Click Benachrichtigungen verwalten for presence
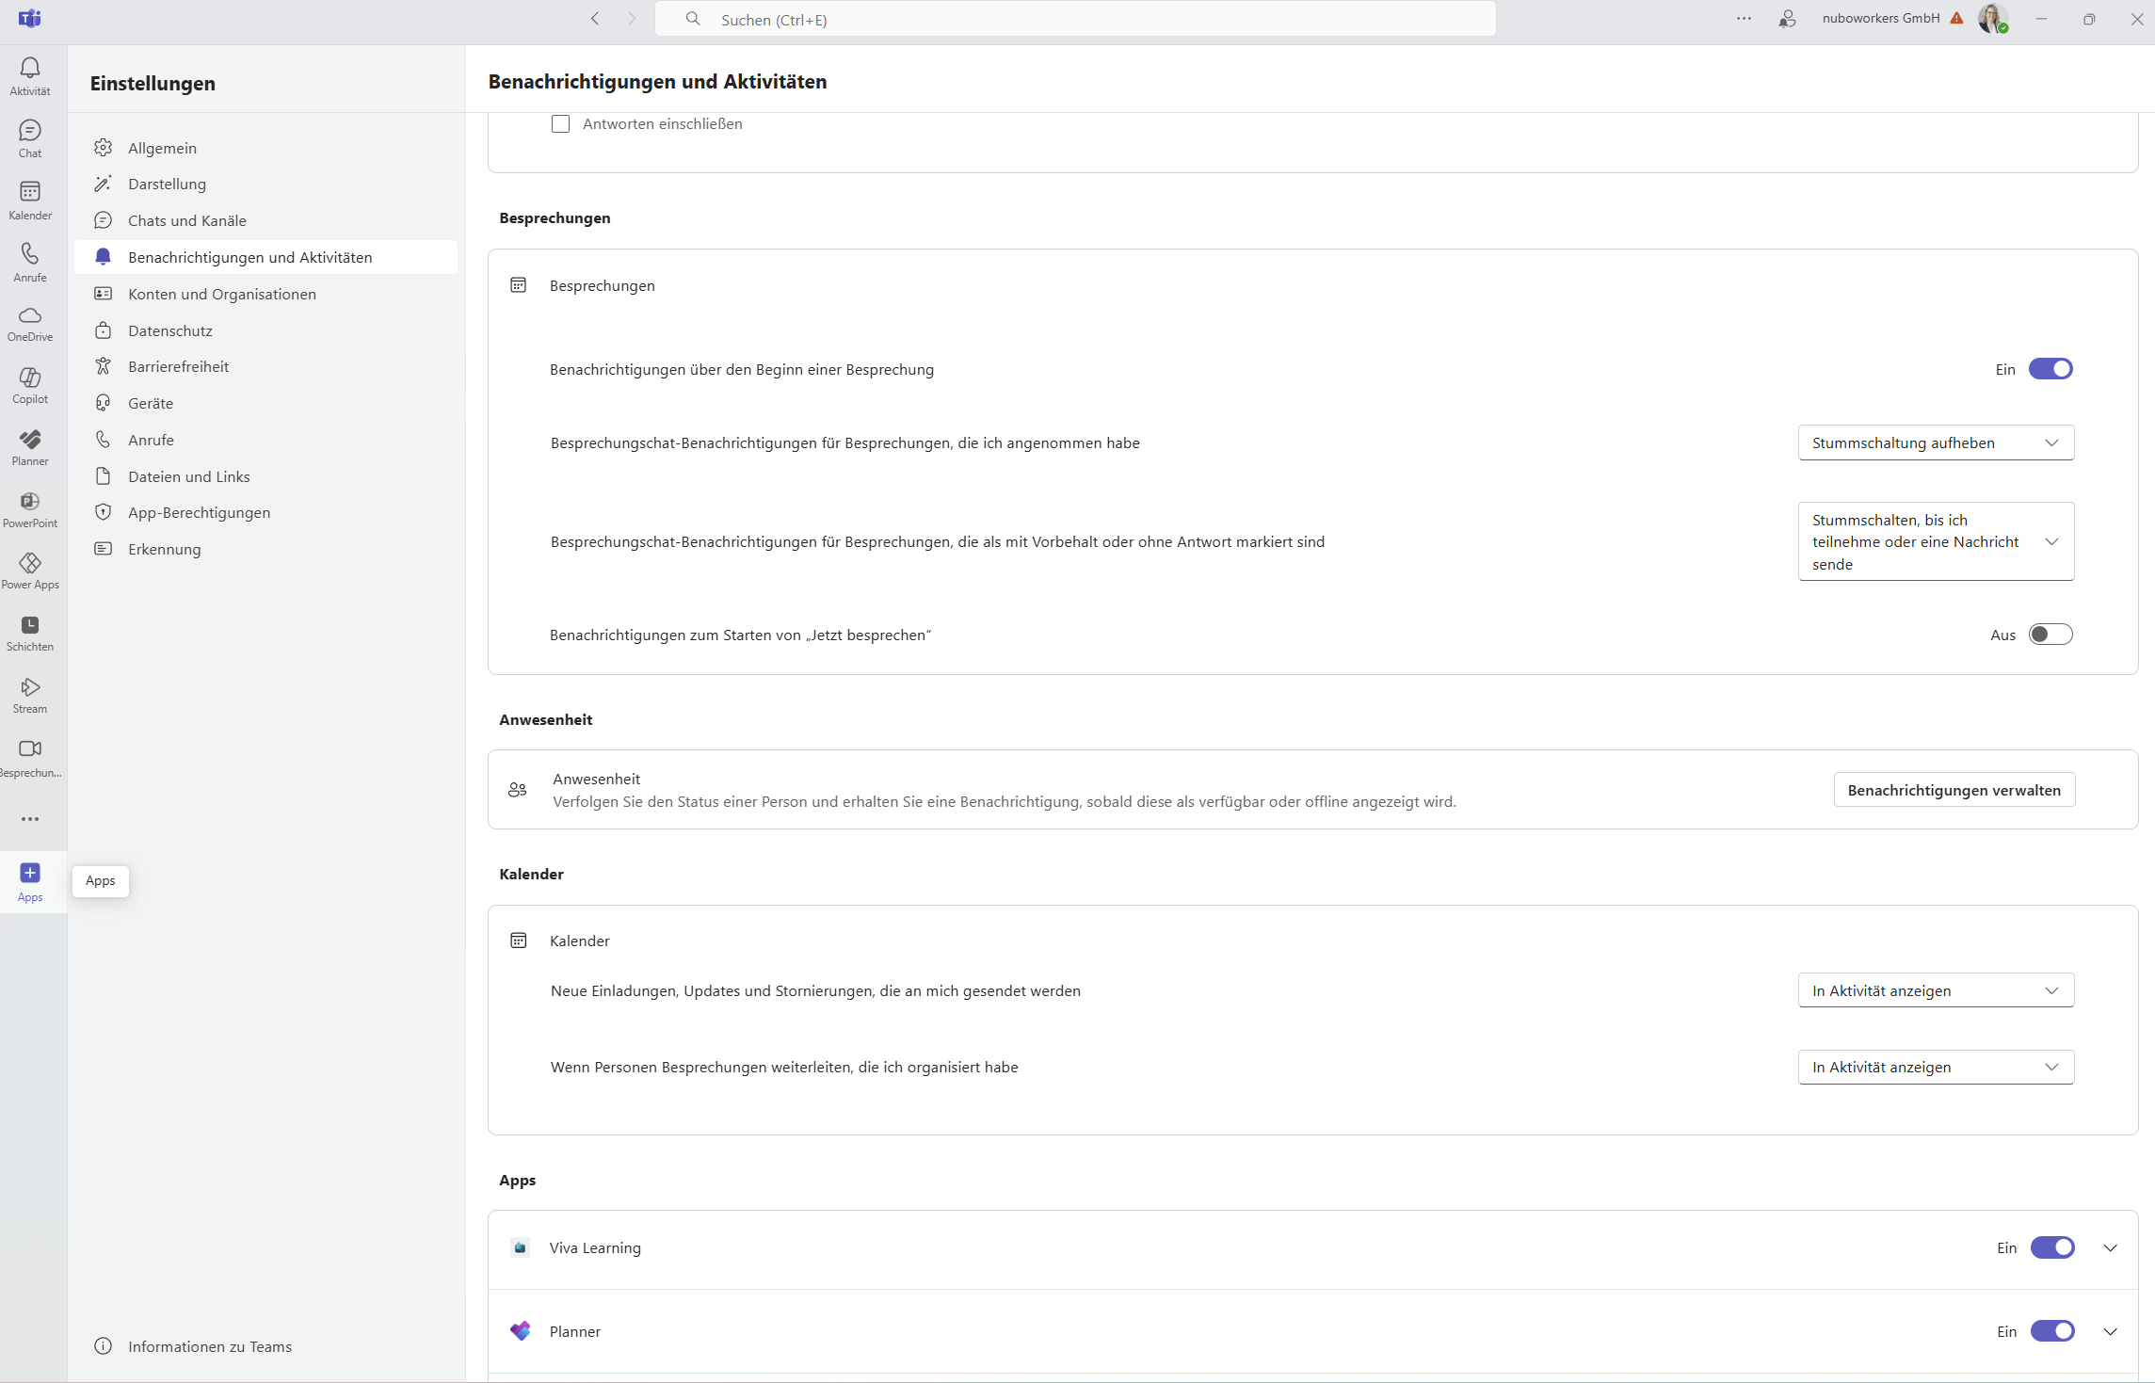This screenshot has height=1383, width=2155. point(1953,789)
